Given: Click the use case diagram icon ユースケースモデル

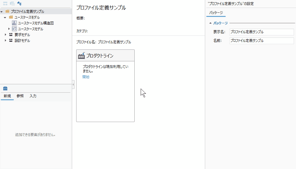Looking at the screenshot, I should (14, 29).
